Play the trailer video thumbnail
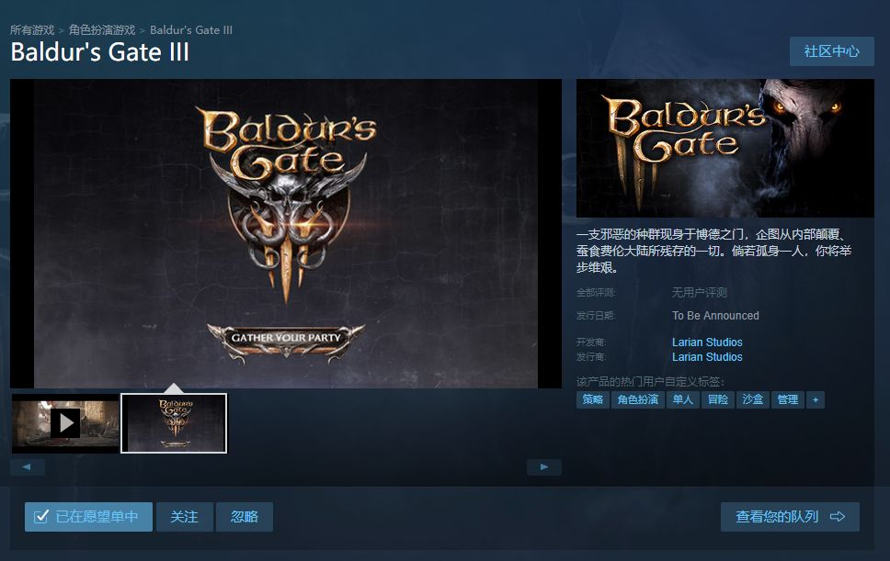This screenshot has height=561, width=890. pyautogui.click(x=65, y=422)
